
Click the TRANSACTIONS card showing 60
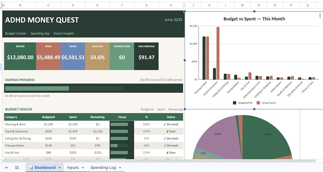(122, 56)
